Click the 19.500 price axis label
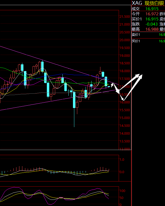The image size is (165, 206). pos(125,48)
